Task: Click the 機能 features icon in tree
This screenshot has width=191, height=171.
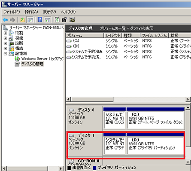Action: (x=11, y=38)
